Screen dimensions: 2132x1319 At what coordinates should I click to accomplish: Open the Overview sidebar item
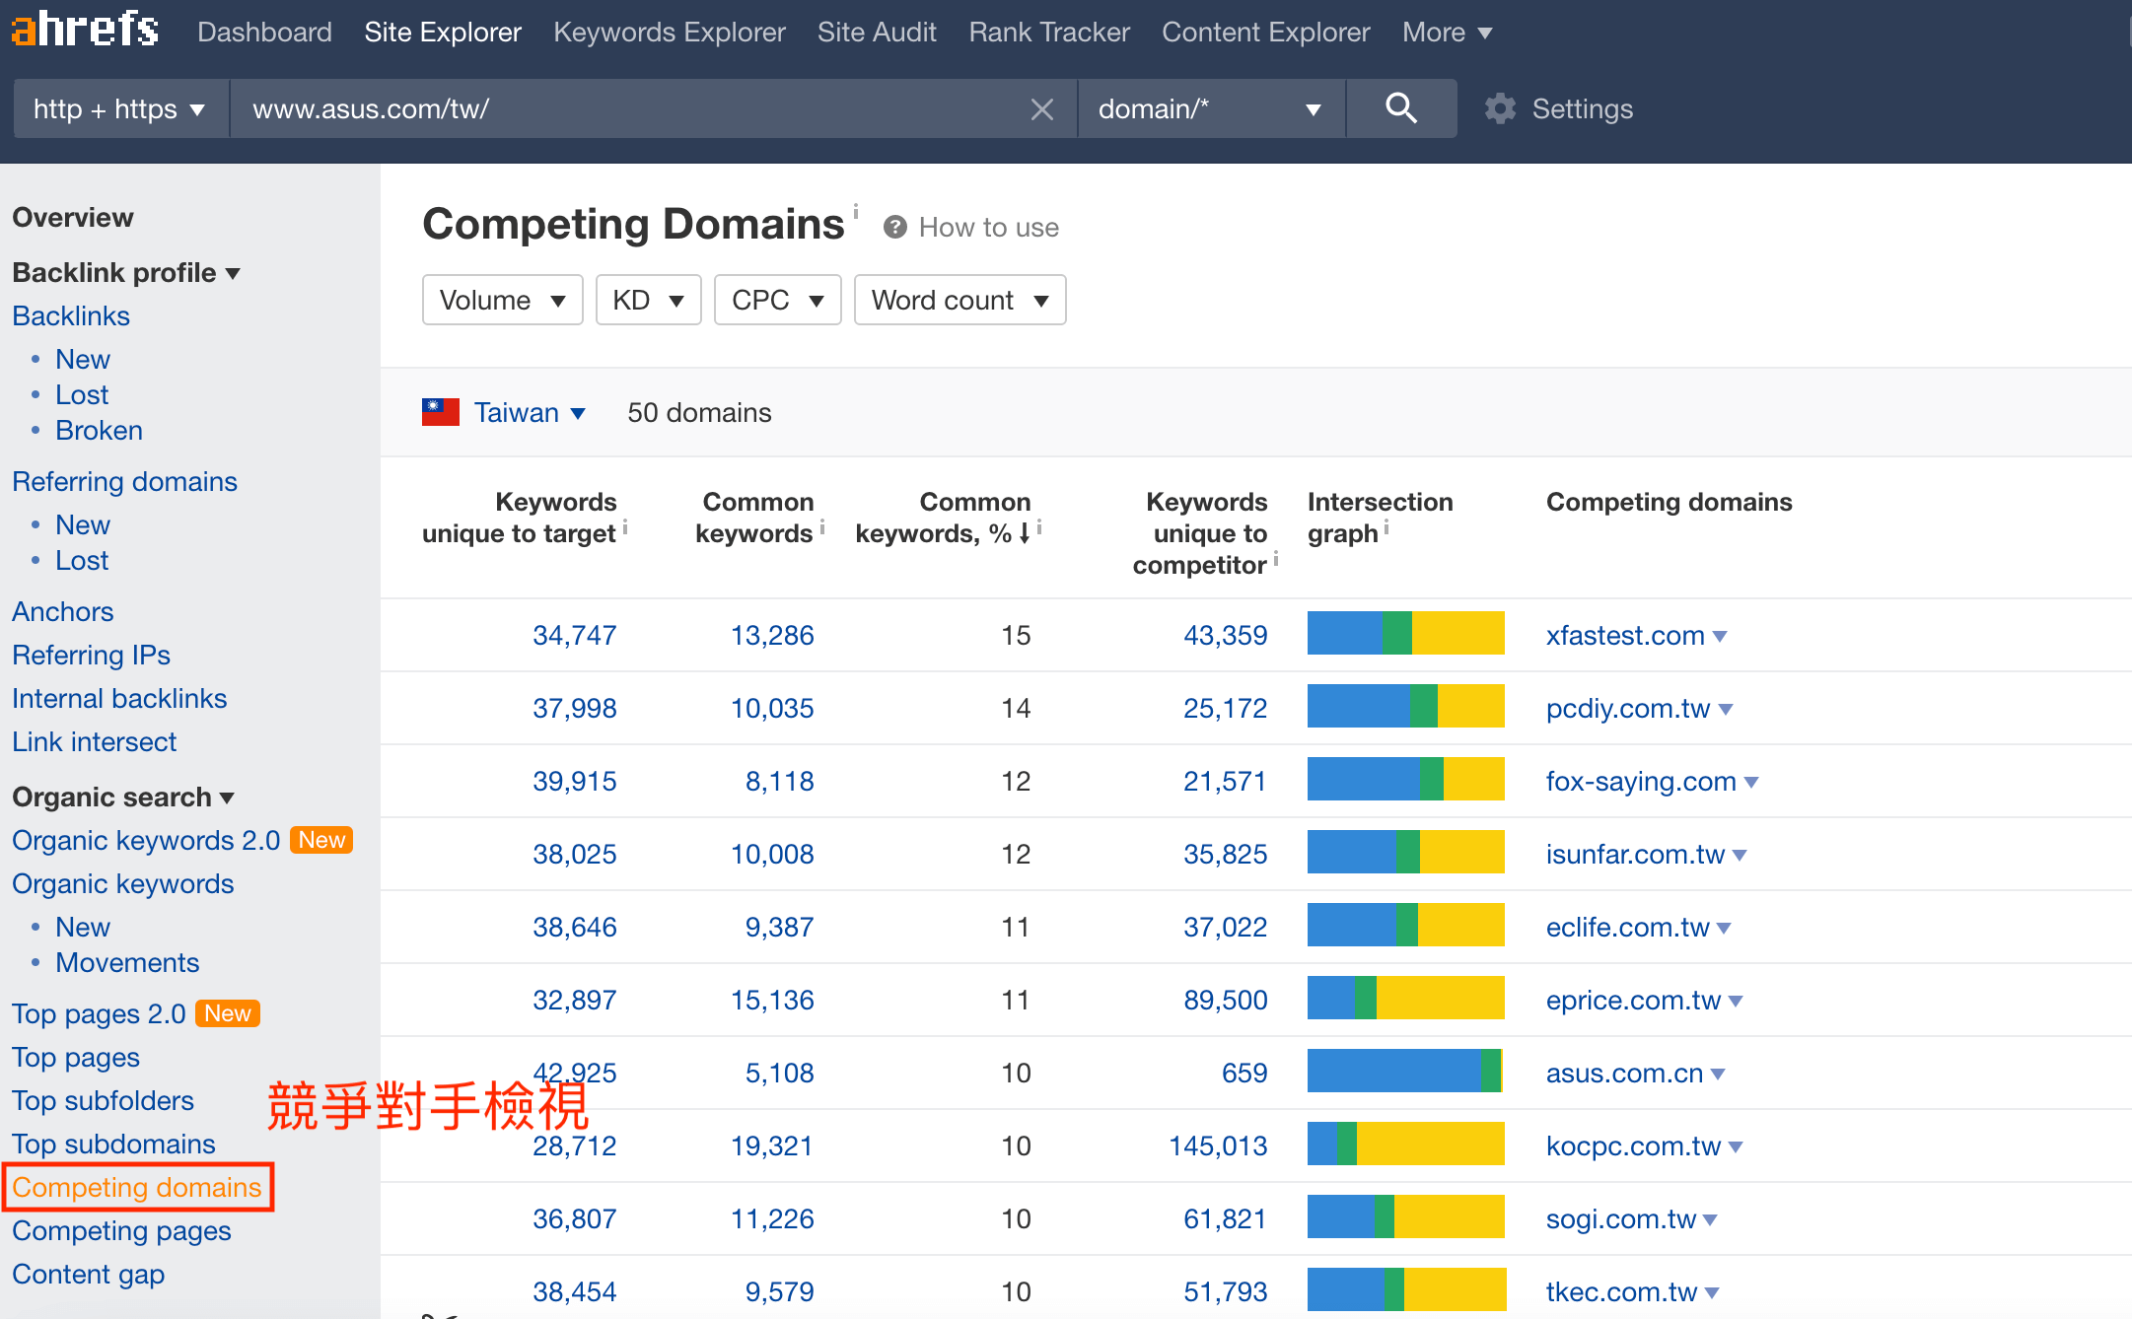(73, 217)
